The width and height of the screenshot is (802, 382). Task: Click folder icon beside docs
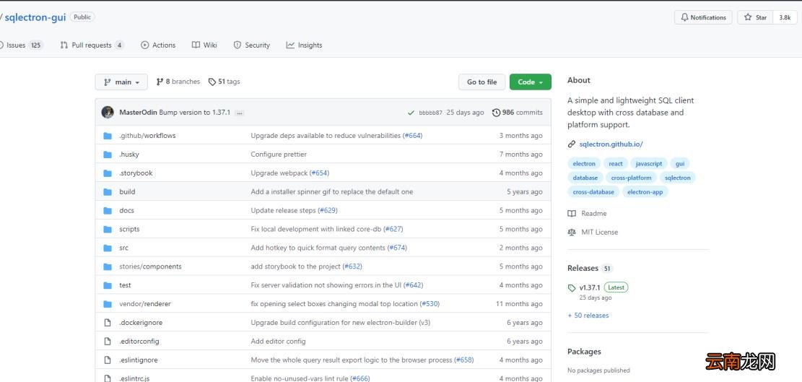coord(108,210)
